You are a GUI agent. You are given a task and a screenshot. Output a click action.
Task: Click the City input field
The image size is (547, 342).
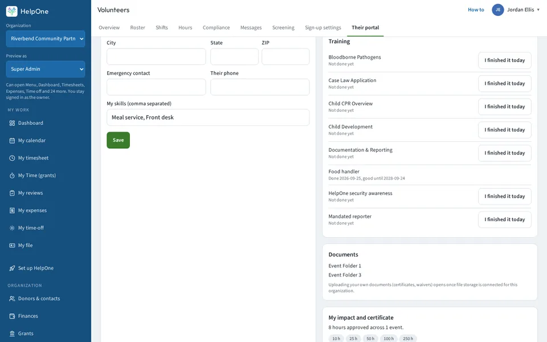tap(156, 56)
